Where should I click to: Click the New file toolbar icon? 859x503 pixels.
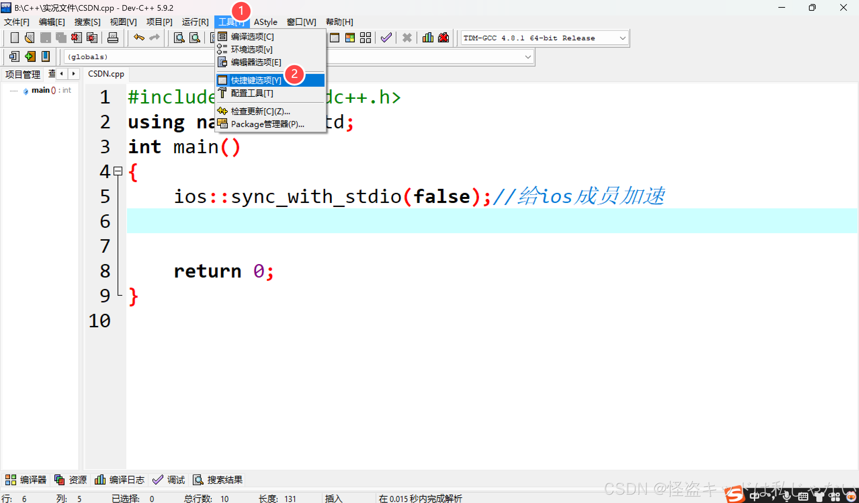(x=14, y=38)
